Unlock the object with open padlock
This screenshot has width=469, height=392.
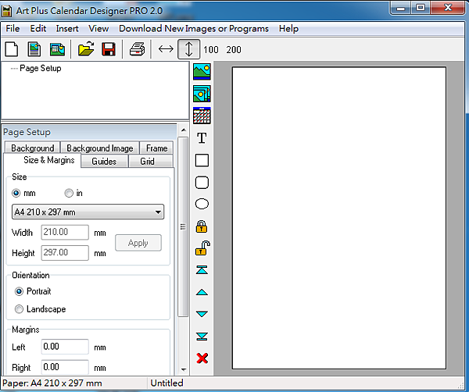click(x=202, y=248)
